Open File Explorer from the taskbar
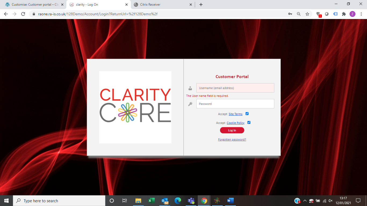367x206 pixels. [138, 201]
